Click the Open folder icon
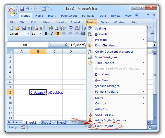Viewport: 165px width, 138px height. coord(18,28)
